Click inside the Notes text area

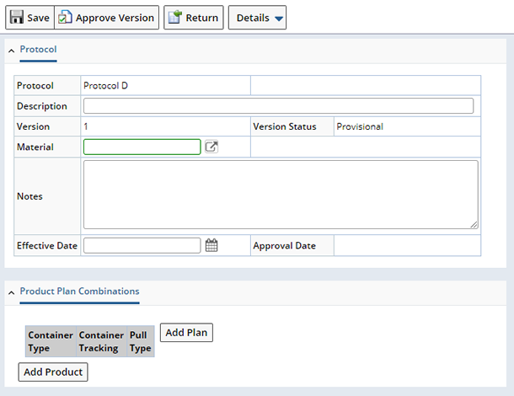pos(281,195)
